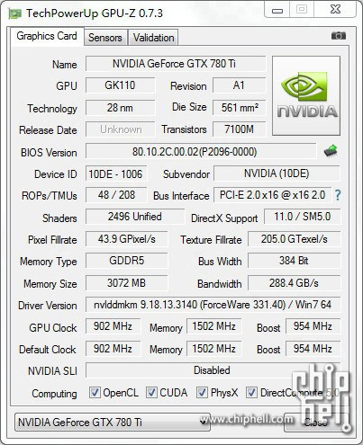Open the GTX 780 Ti card dropdown
Image resolution: width=363 pixels, height=445 pixels.
point(113,422)
